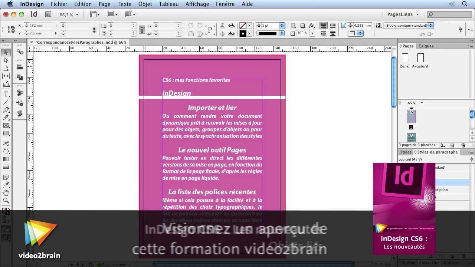The height and width of the screenshot is (267, 475).
Task: Open the corner options shape dropdown
Action: [x=355, y=33]
